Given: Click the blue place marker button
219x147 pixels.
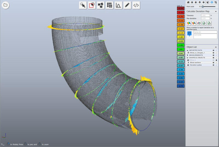Looking at the screenshot, I should coord(189,34).
